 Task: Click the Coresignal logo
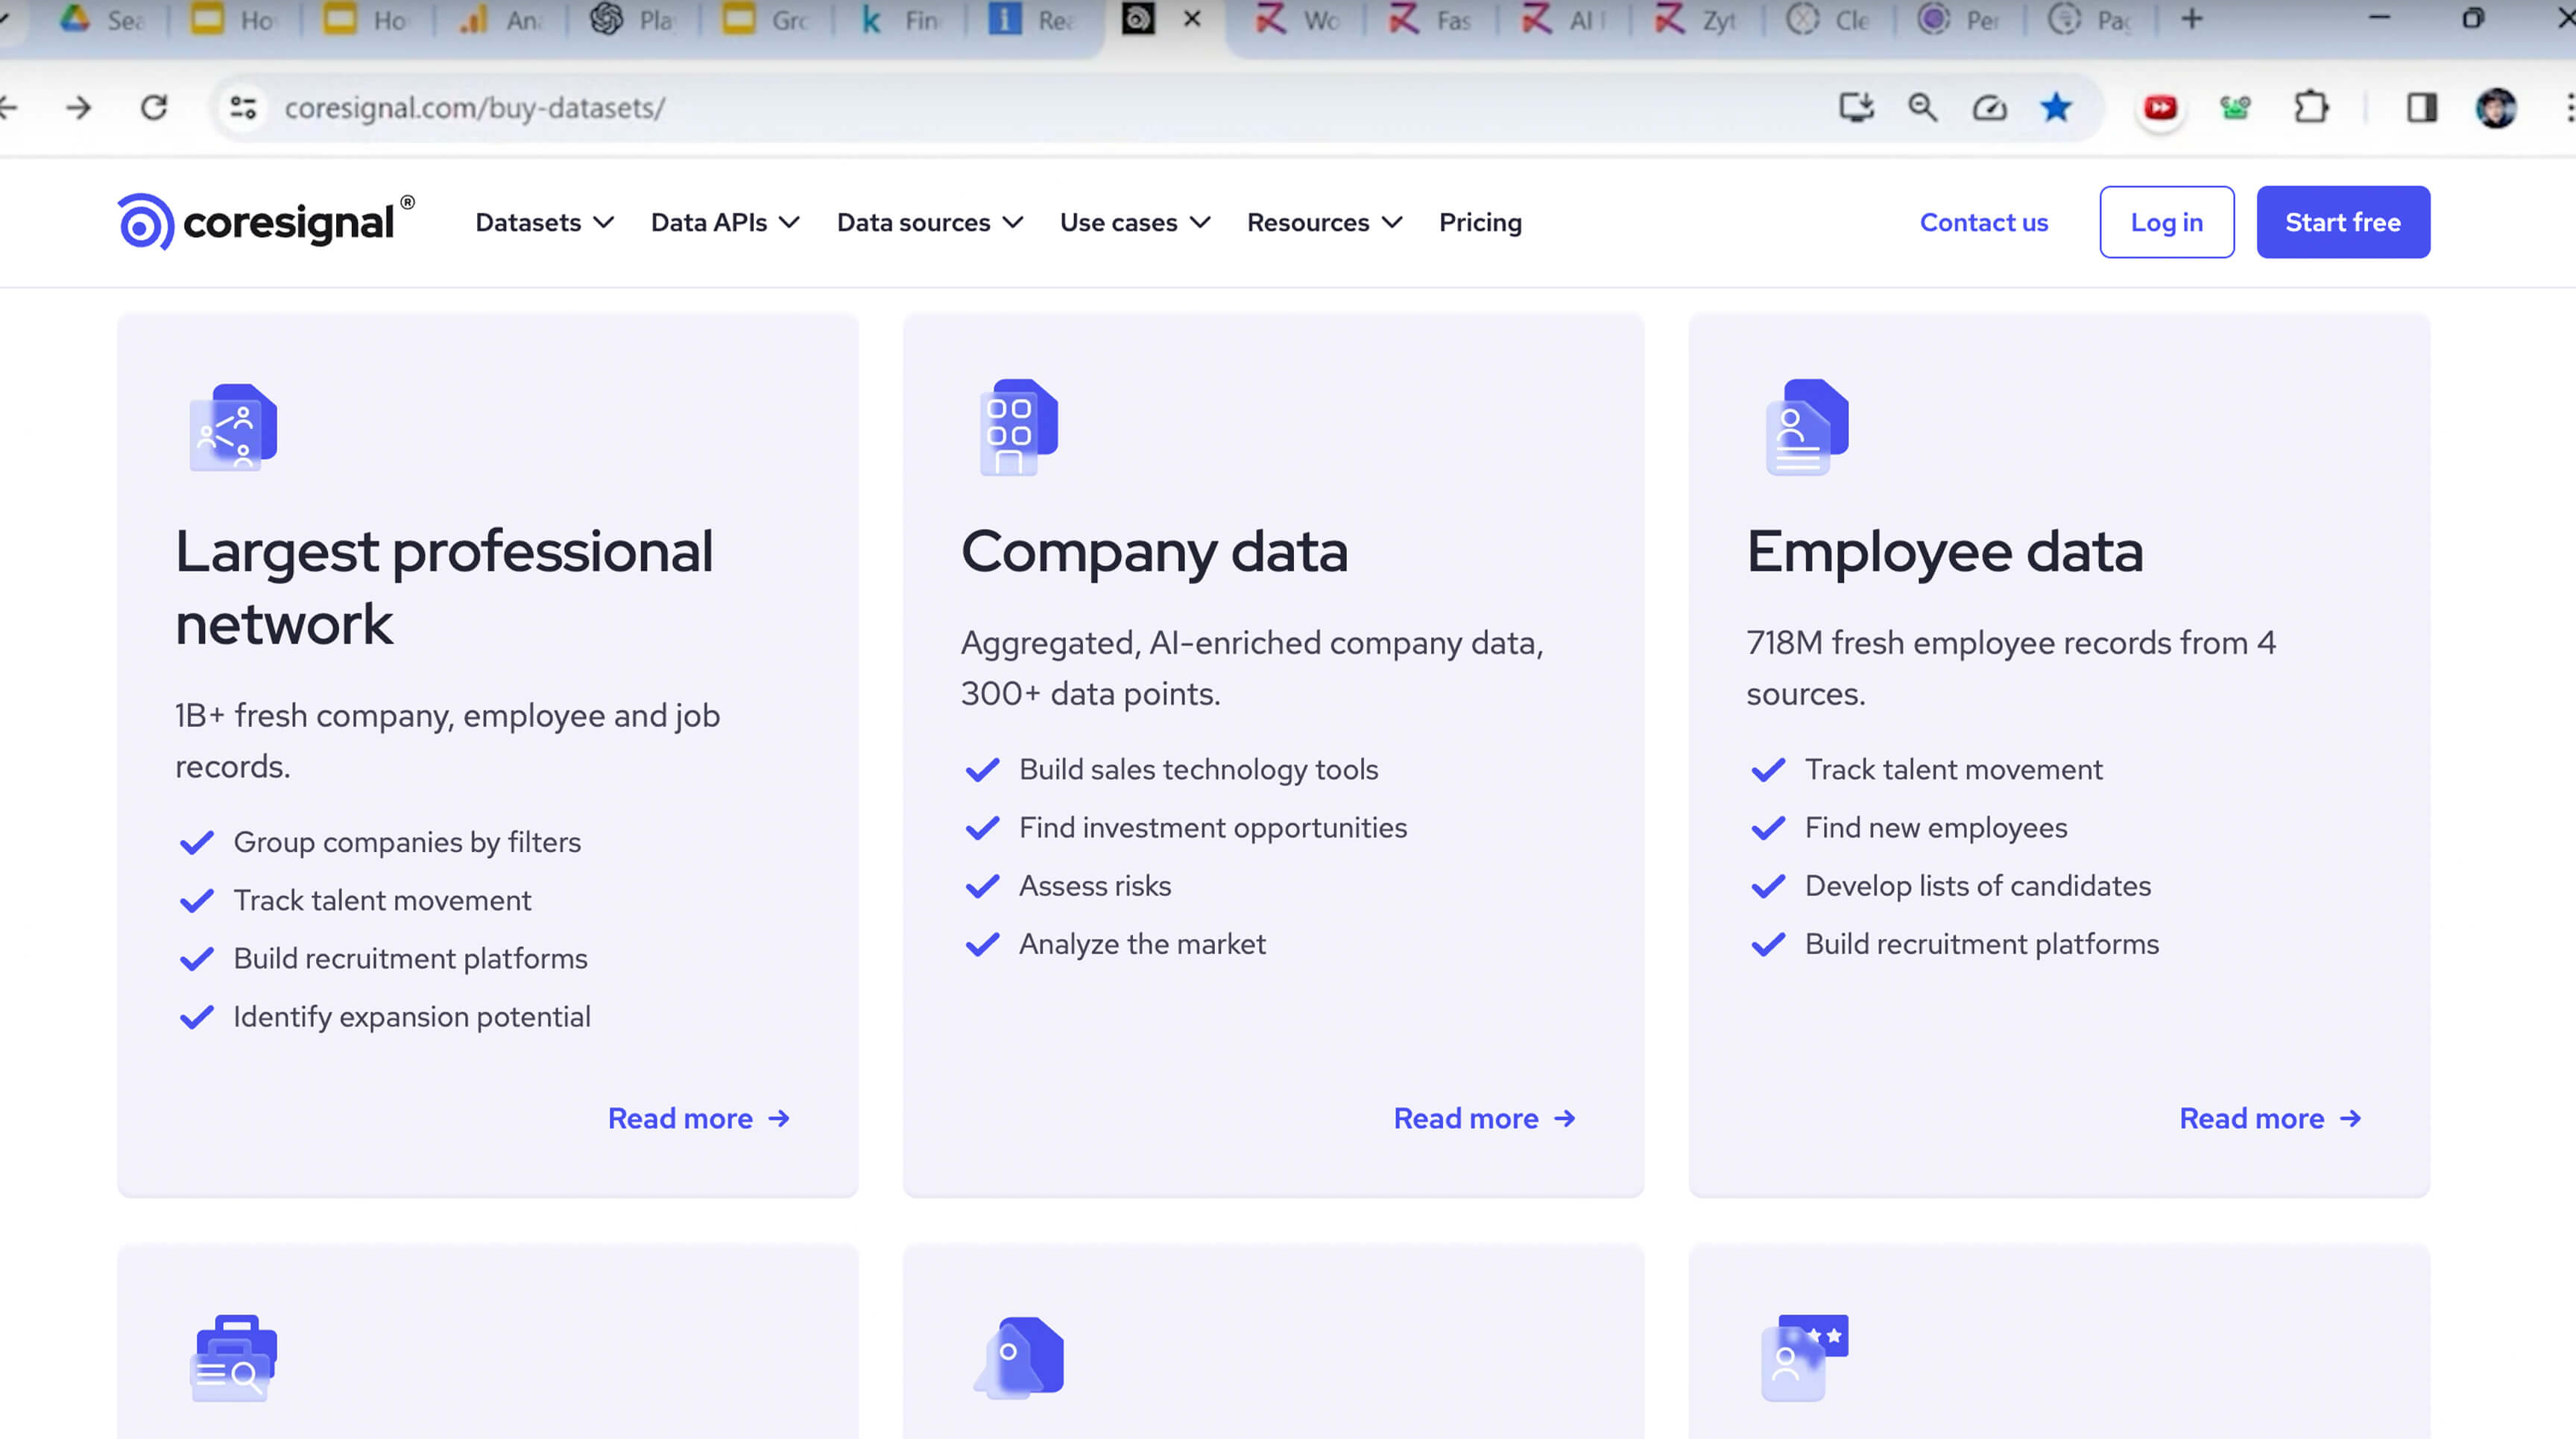264,222
